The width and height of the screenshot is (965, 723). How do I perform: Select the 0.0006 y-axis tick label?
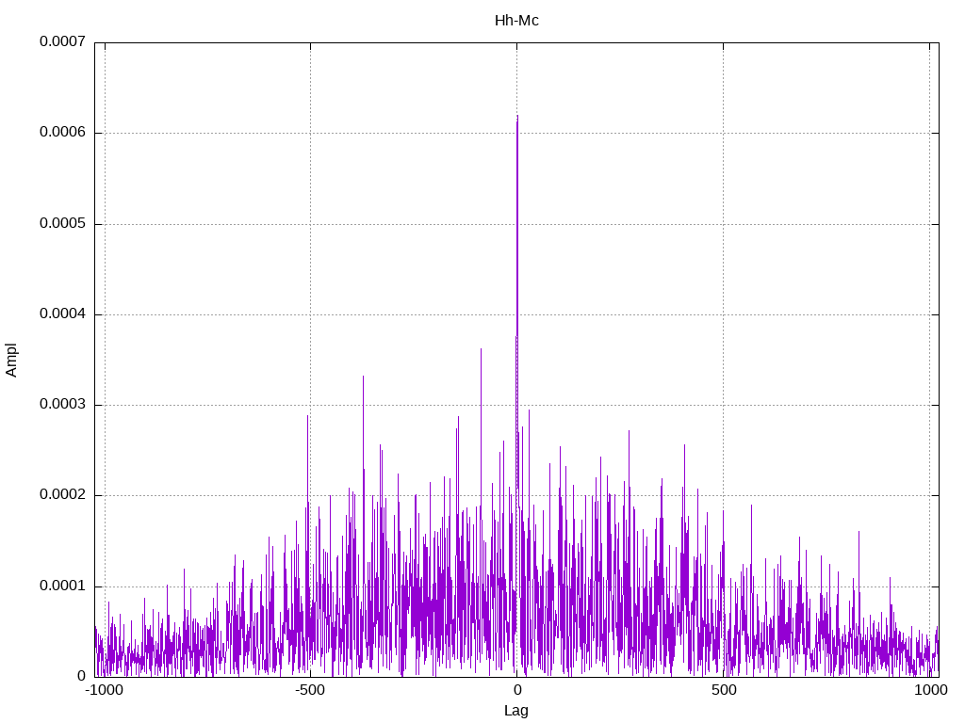pyautogui.click(x=62, y=132)
